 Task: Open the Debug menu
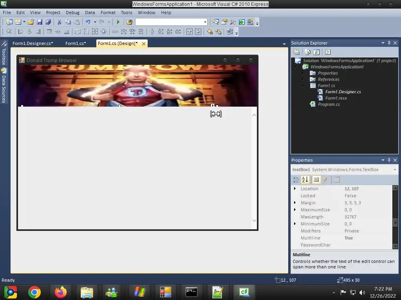pyautogui.click(x=72, y=12)
